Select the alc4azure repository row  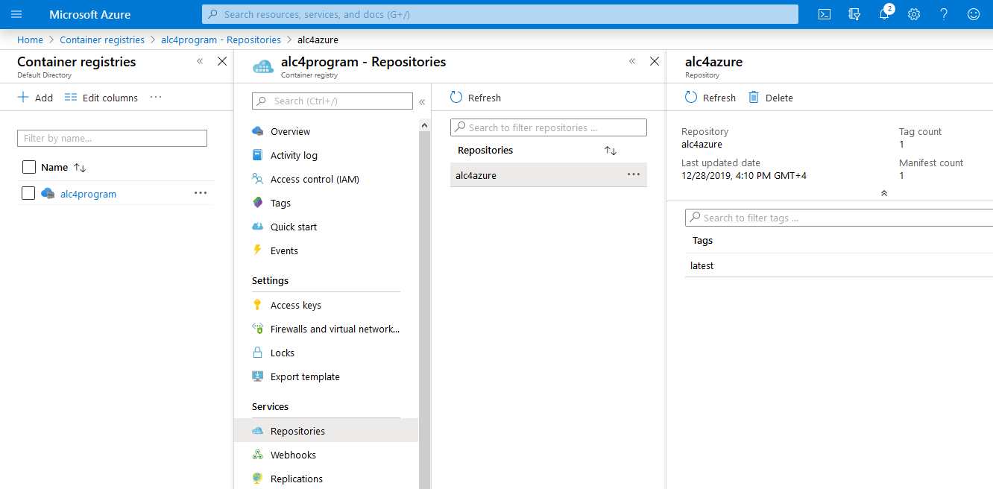coord(549,174)
